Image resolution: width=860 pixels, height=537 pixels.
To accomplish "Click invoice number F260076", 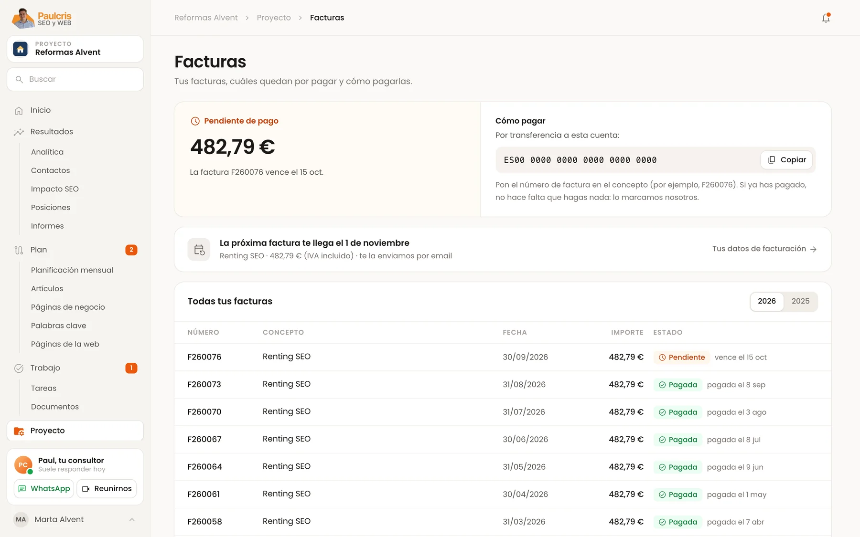I will click(204, 357).
